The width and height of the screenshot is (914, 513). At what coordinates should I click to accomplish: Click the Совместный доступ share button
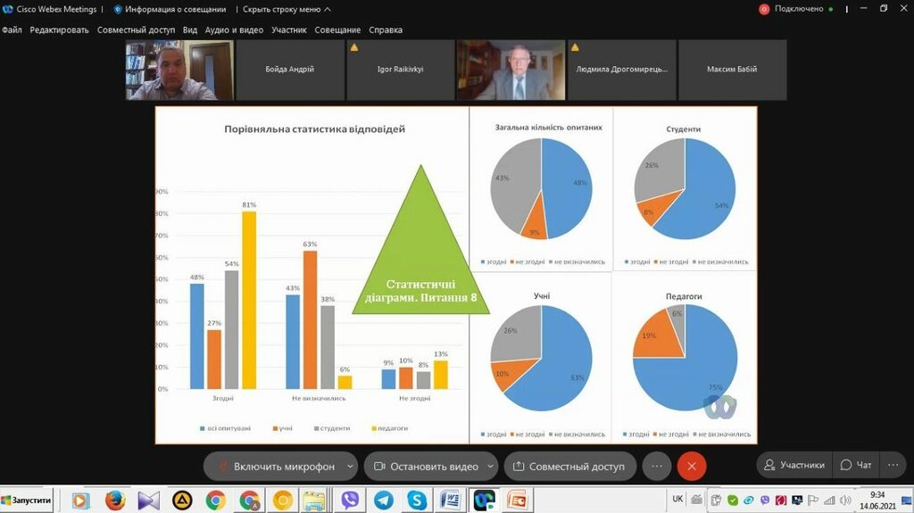coord(570,466)
